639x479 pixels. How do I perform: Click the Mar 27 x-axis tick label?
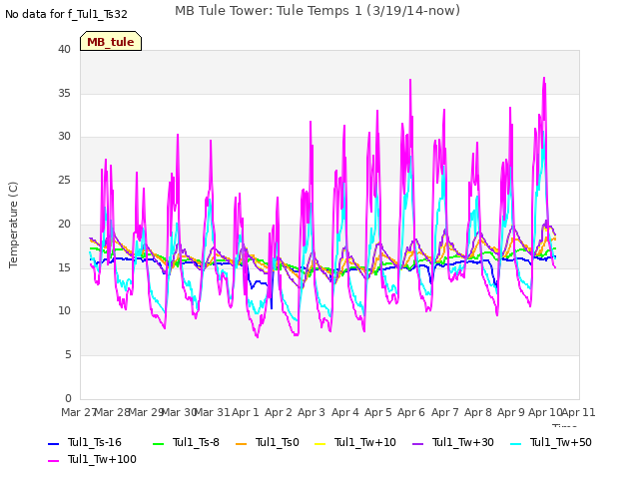pos(78,412)
